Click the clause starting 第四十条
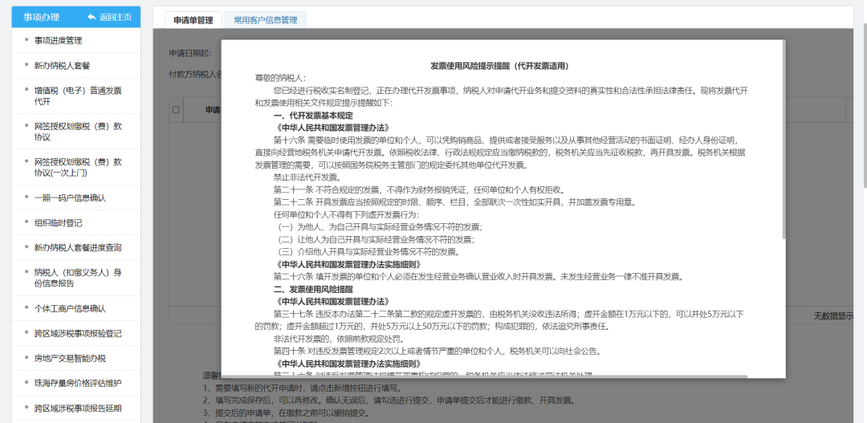Image resolution: width=867 pixels, height=423 pixels. 437,351
